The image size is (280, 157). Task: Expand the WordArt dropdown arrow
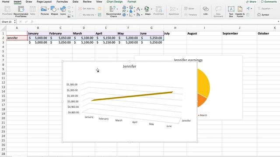pos(251,9)
